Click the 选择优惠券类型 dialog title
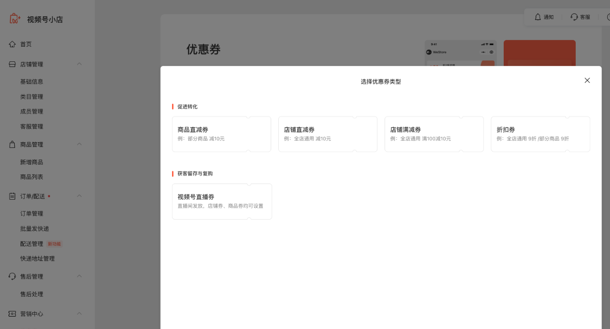Screen dimensions: 610x329 point(381,82)
